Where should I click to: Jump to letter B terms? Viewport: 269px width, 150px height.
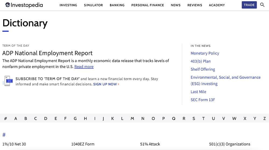(x=26, y=118)
